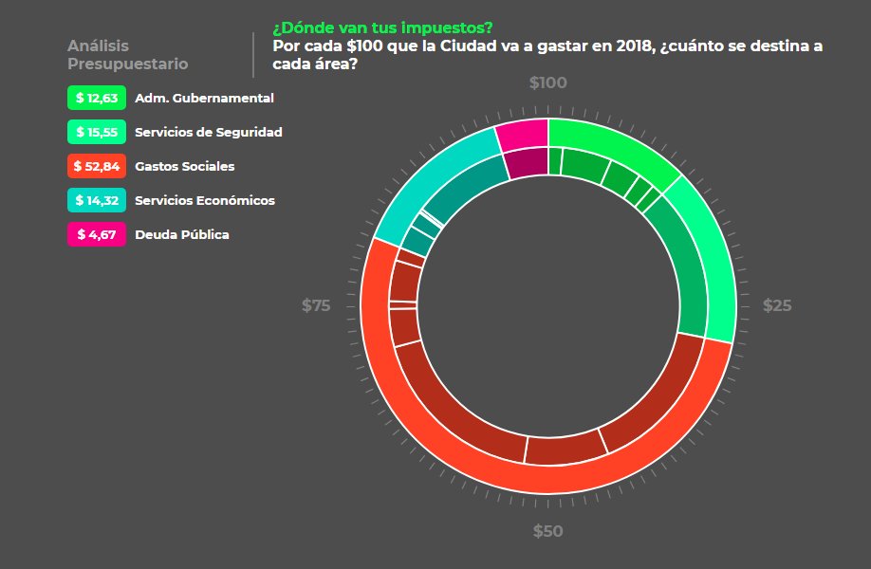Select the $25 label right of chart
The width and height of the screenshot is (871, 569).
pos(777,305)
